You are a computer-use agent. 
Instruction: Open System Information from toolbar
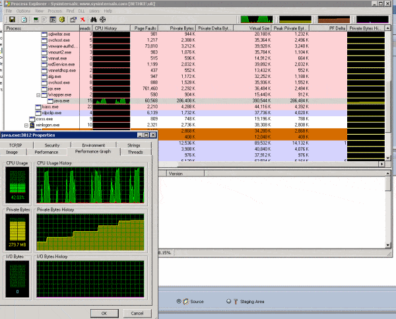pyautogui.click(x=36, y=19)
